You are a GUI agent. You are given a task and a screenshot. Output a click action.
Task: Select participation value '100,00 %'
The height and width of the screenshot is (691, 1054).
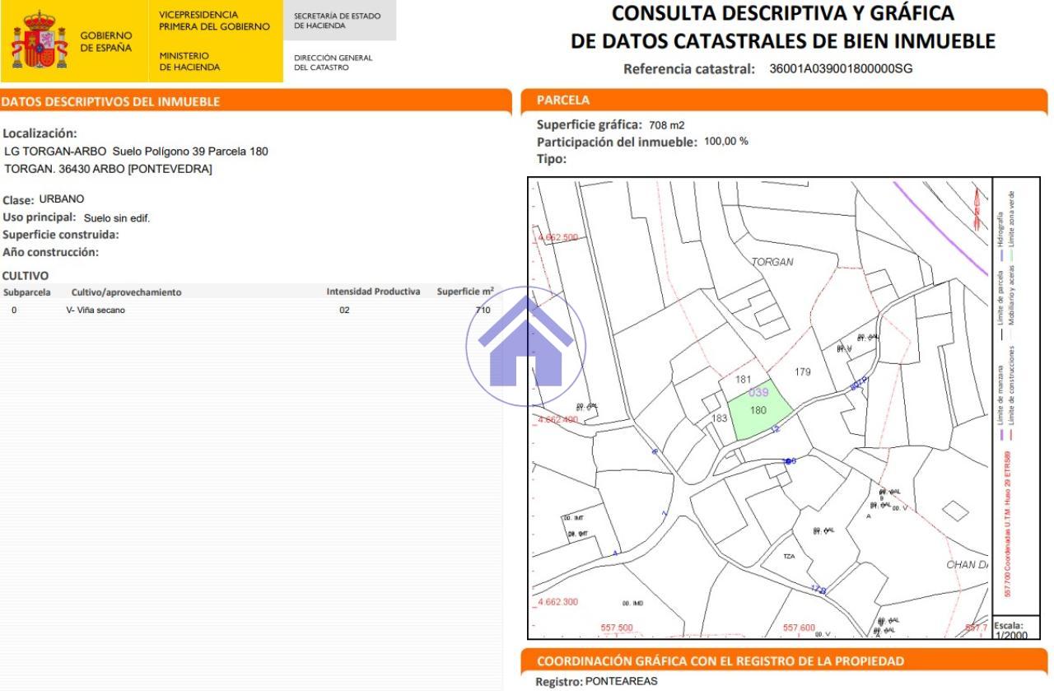click(726, 142)
